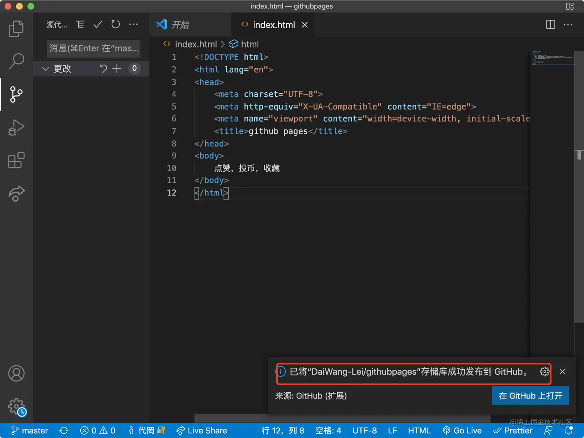584x438 pixels.
Task: Select indentation via 空格: 4
Action: click(x=328, y=431)
